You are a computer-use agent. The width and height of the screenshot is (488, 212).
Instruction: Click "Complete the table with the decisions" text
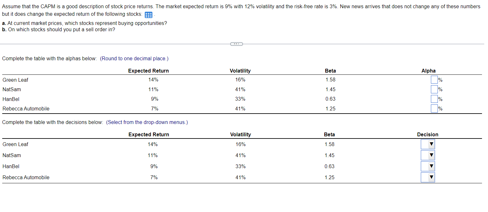53,122
